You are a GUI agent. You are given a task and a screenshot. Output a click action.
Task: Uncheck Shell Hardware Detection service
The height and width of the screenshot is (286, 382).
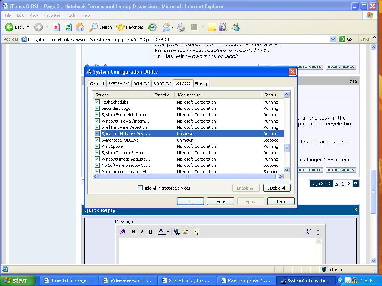tap(97, 127)
